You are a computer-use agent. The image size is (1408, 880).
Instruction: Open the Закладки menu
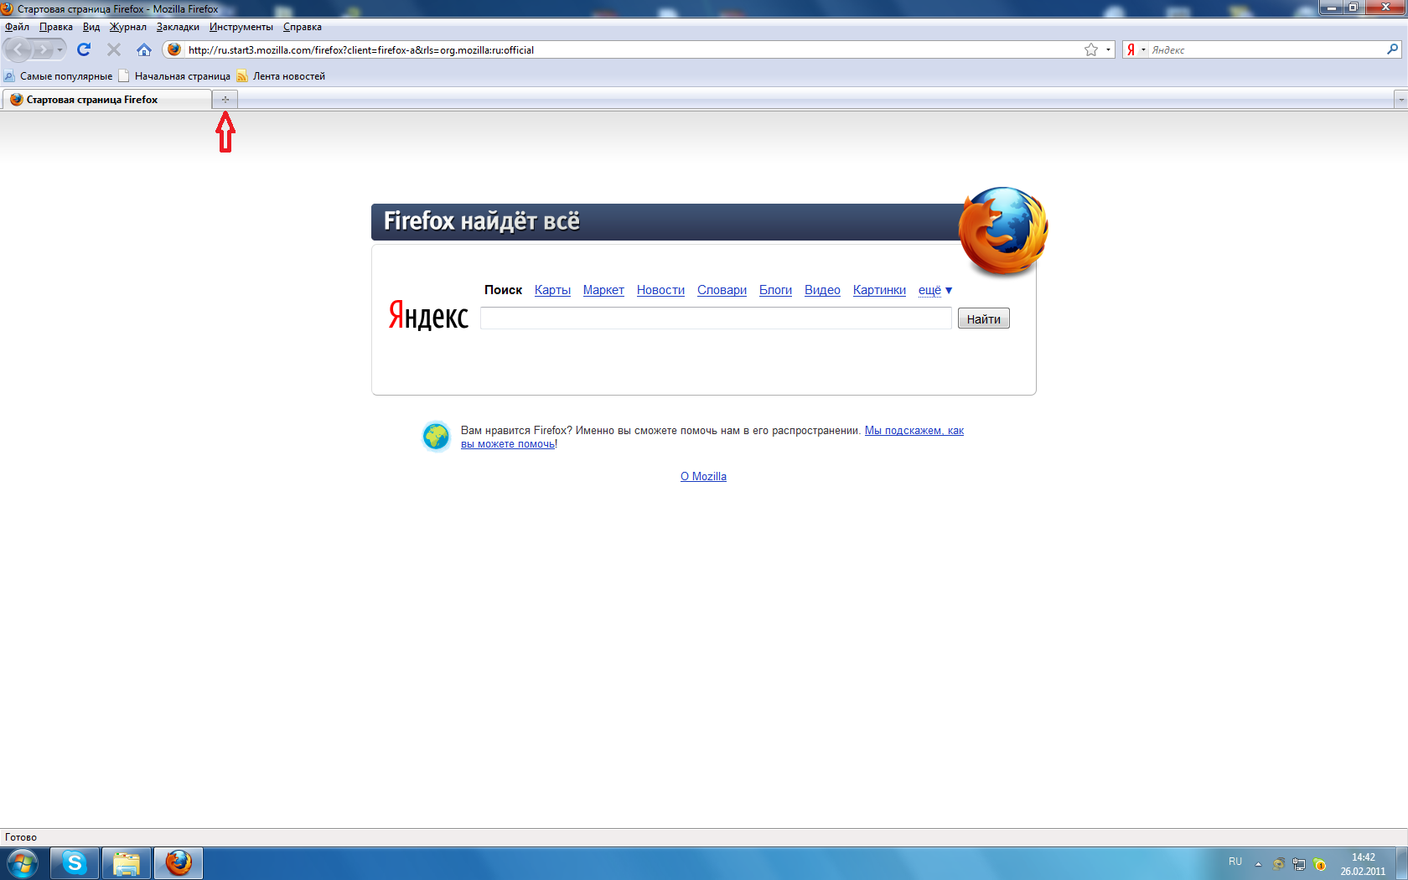click(x=178, y=27)
